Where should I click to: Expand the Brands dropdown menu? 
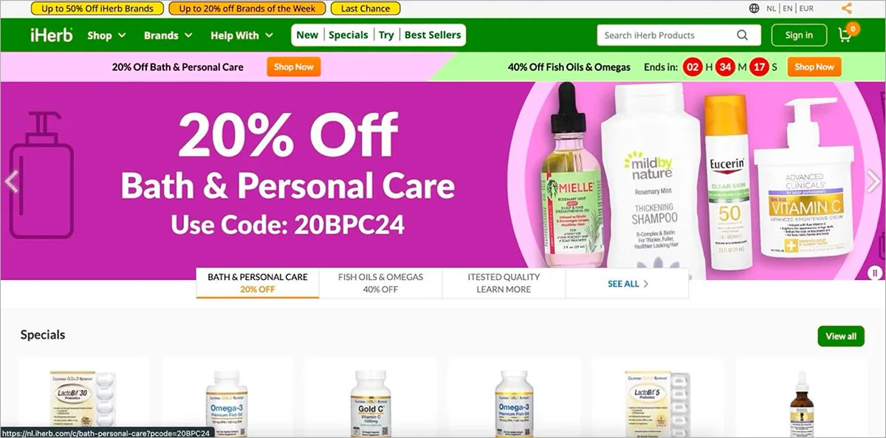pos(168,35)
